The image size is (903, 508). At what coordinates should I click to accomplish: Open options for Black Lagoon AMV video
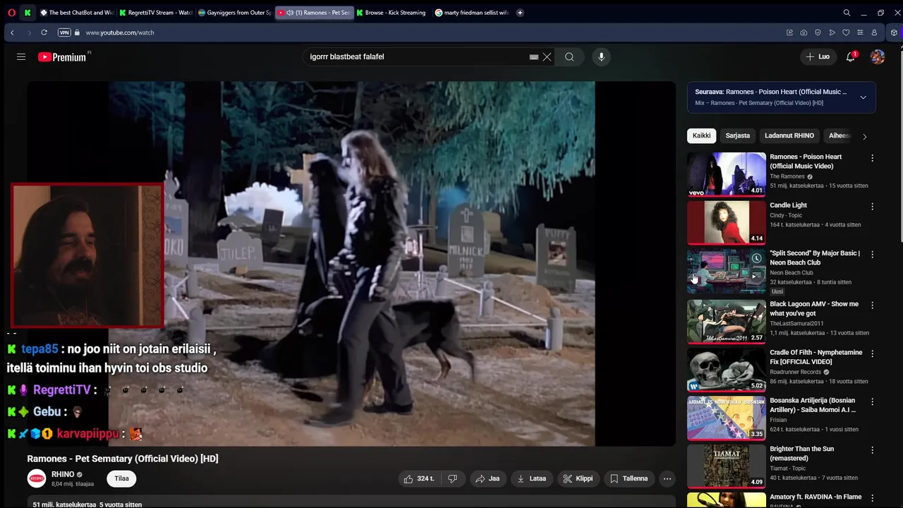click(x=872, y=306)
